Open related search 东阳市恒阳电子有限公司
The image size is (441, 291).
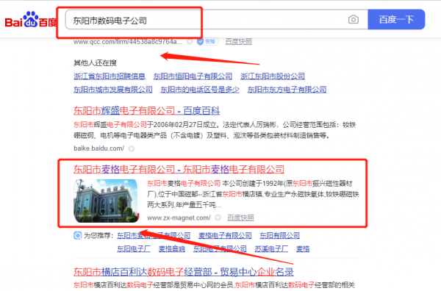[193, 76]
